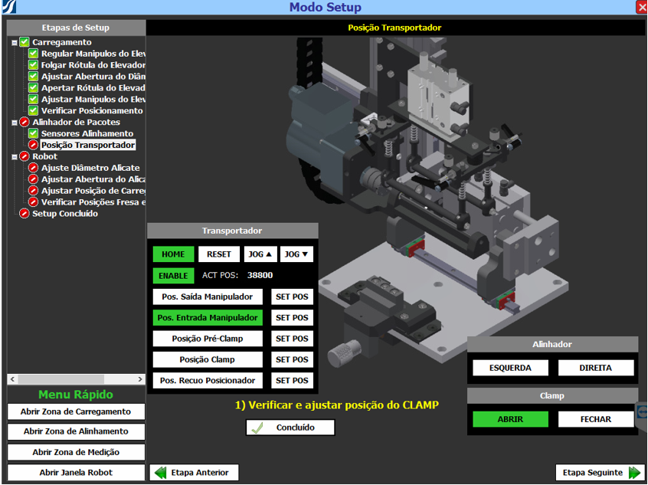Select Abrir Janela Robot in Menu Rápido
This screenshot has width=648, height=485.
76,473
